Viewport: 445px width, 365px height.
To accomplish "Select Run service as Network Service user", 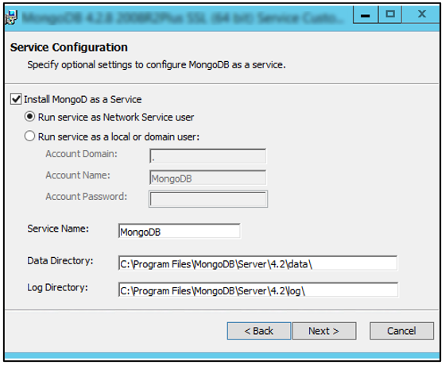I will point(30,117).
